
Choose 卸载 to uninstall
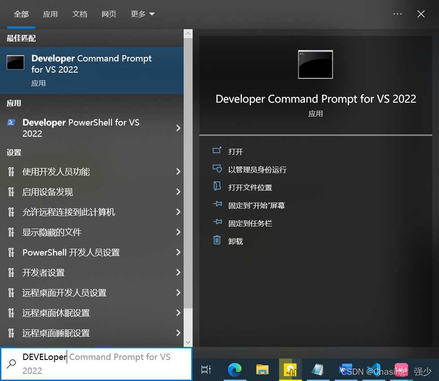[235, 241]
